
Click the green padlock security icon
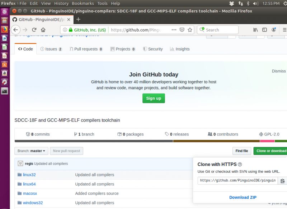click(x=71, y=30)
